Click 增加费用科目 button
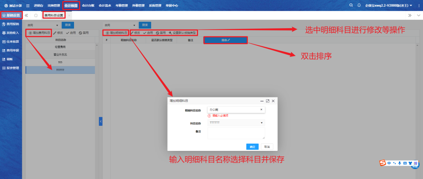Screen dimensions: 423x179 [x=39, y=33]
